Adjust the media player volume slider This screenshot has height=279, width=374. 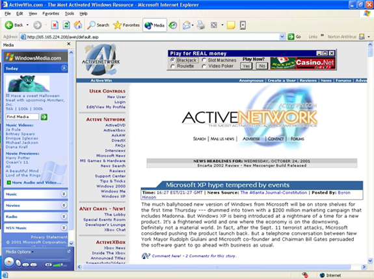tap(60, 265)
